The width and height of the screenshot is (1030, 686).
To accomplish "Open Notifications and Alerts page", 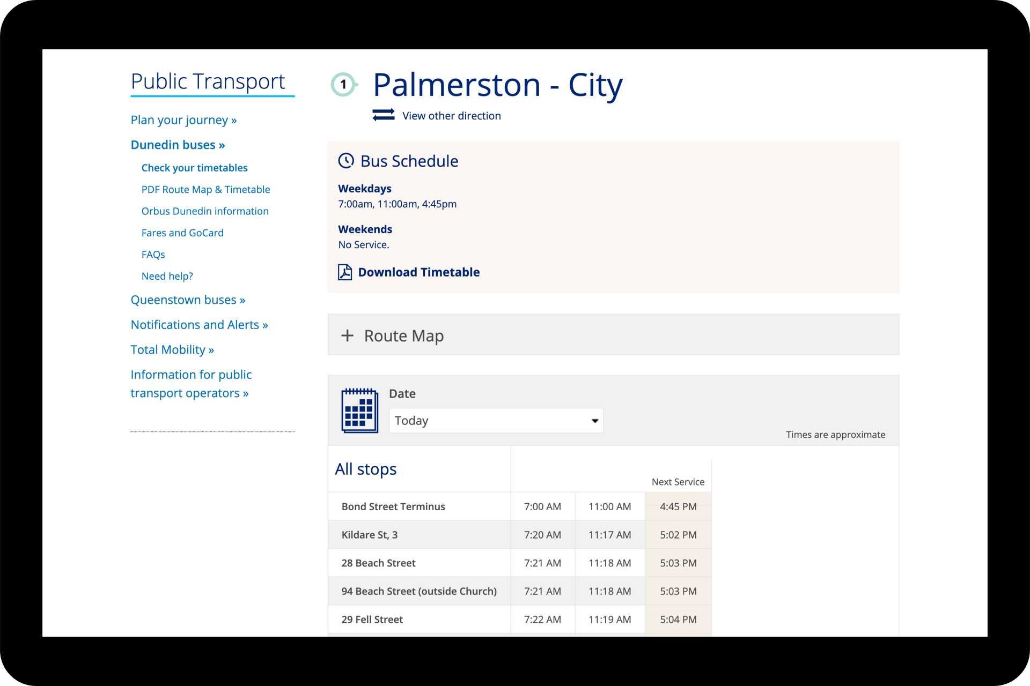I will [x=199, y=325].
